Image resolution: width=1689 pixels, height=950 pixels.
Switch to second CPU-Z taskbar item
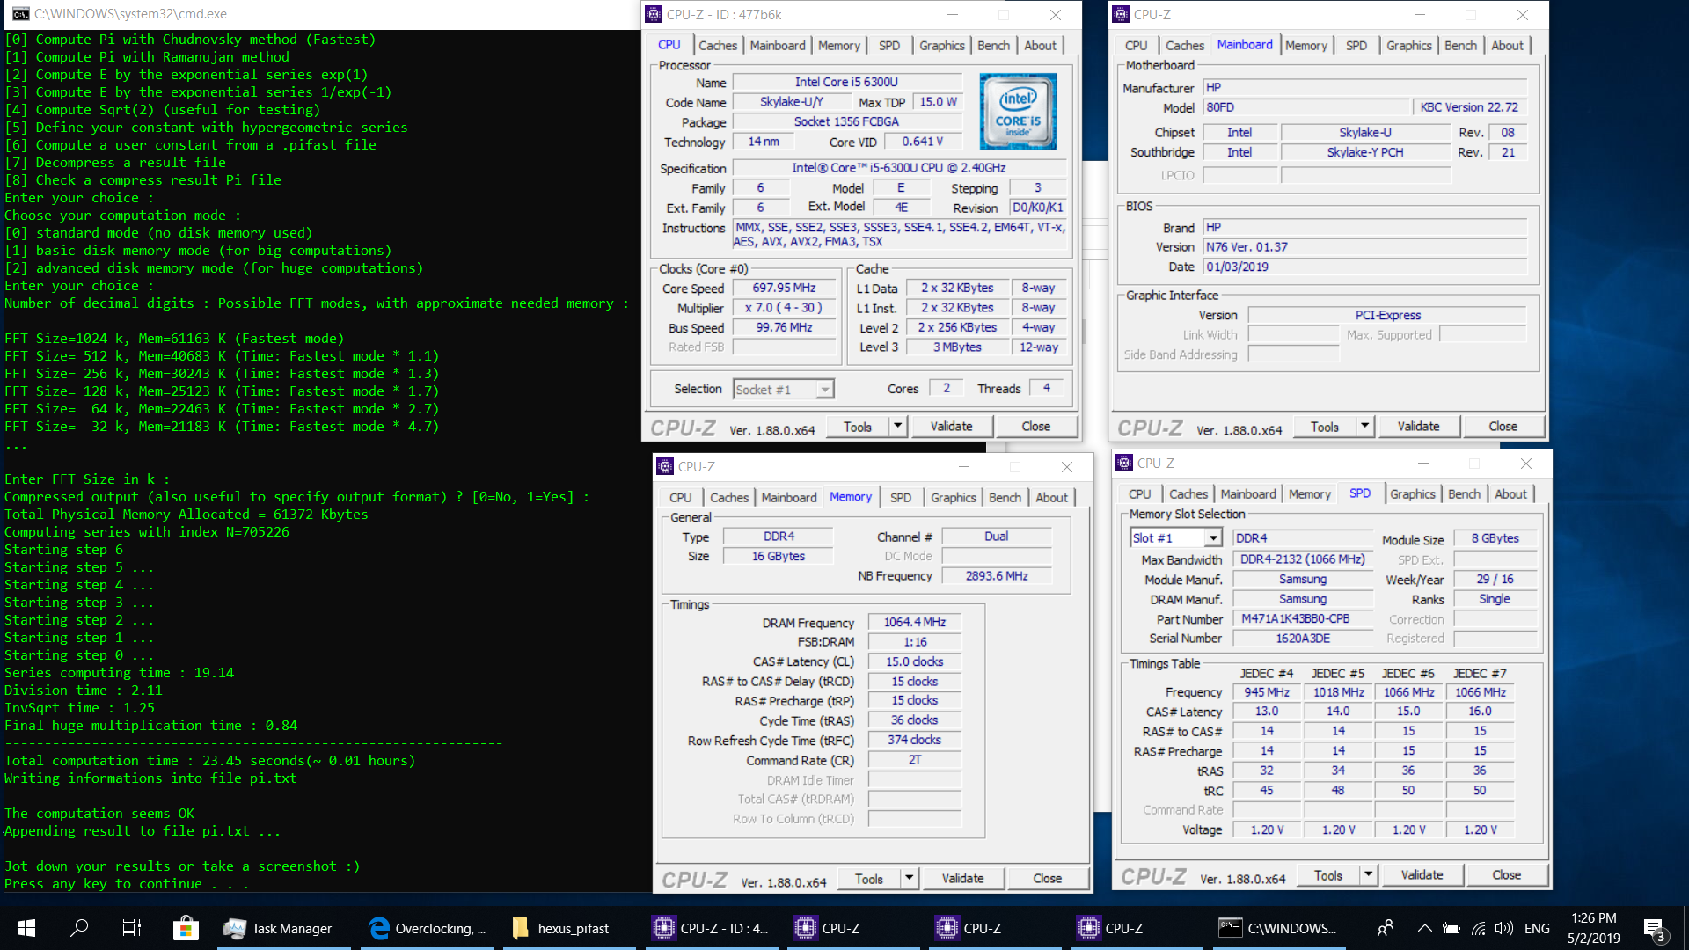(853, 928)
